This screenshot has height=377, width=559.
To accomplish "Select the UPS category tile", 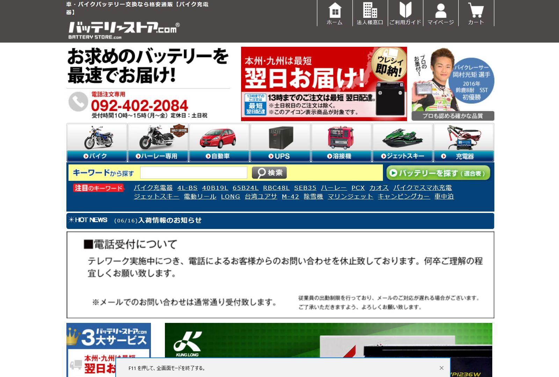I will click(280, 142).
